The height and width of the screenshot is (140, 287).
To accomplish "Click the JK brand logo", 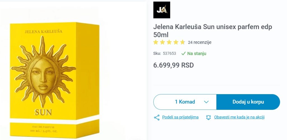I will click(162, 10).
